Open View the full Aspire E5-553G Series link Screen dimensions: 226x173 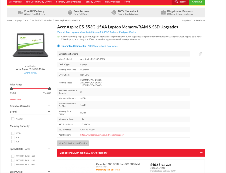pyautogui.click(x=98, y=32)
